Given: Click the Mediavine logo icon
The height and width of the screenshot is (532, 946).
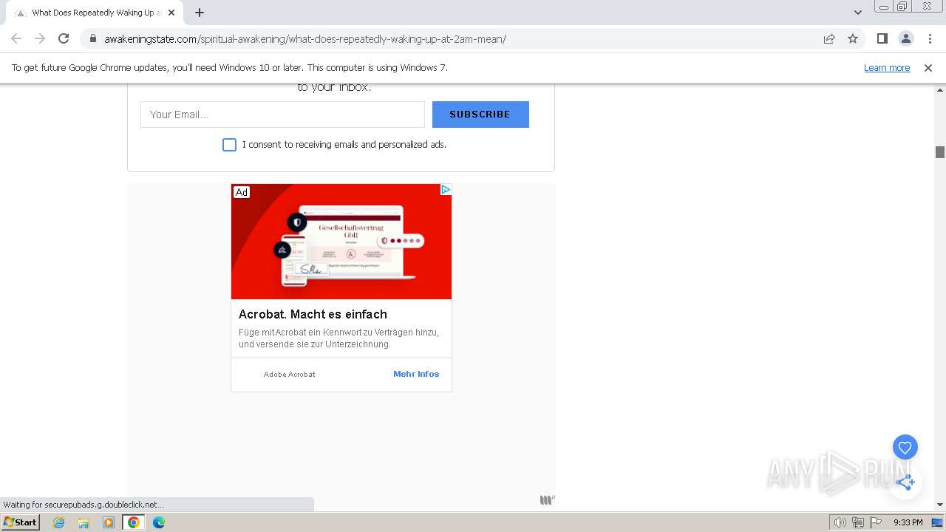Looking at the screenshot, I should [x=547, y=500].
